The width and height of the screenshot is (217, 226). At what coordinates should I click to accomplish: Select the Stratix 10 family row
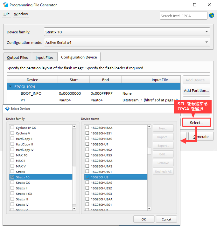(23, 177)
